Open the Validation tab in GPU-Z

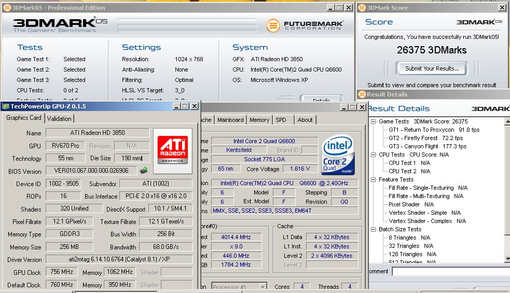point(59,119)
